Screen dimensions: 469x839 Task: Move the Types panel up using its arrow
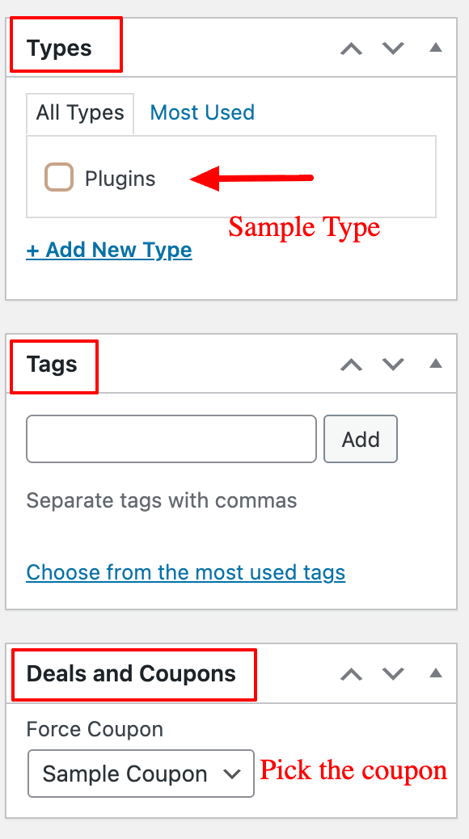coord(351,48)
